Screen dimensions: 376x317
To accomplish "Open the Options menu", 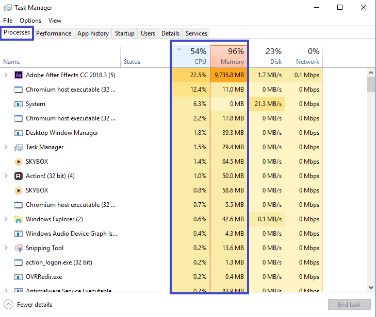I will pos(30,21).
